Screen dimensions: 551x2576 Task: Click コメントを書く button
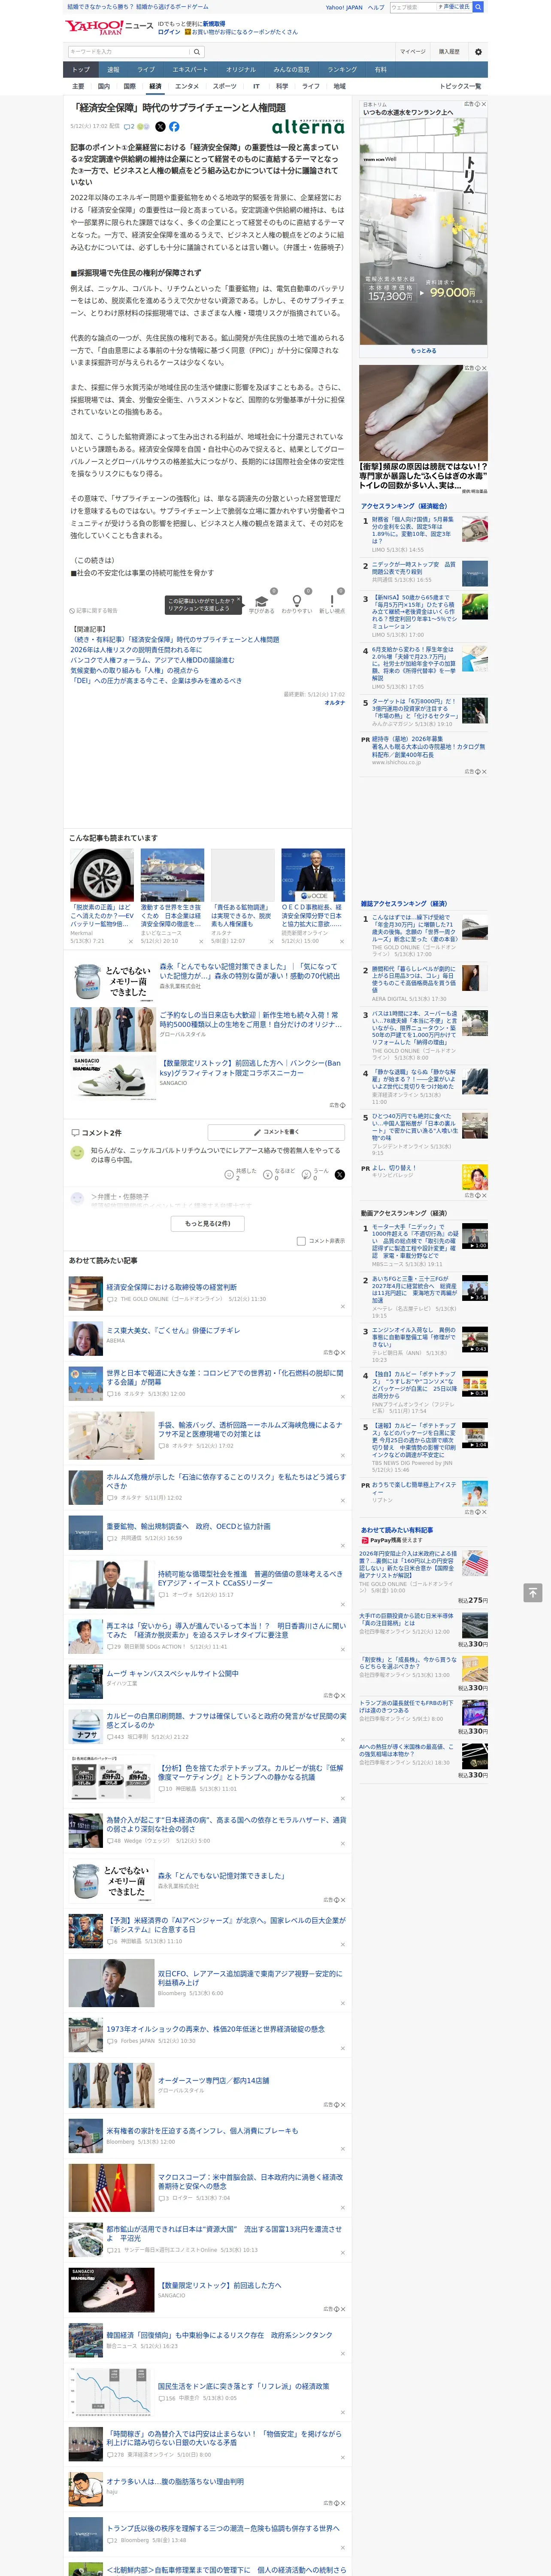pos(277,1132)
